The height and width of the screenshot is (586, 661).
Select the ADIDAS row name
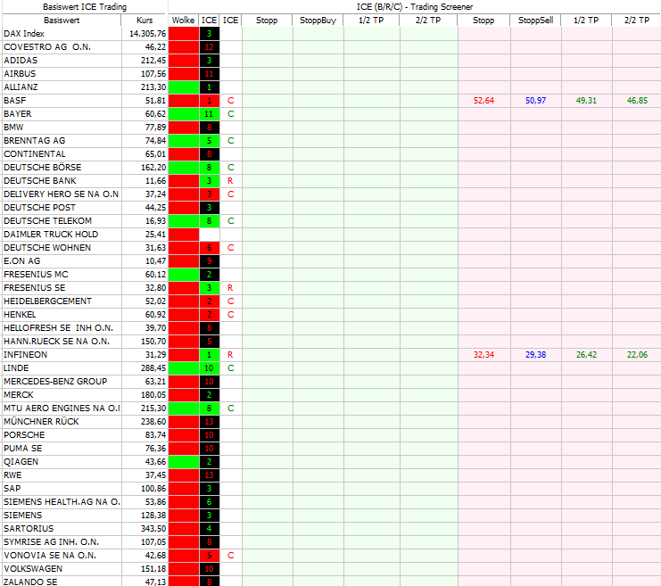pyautogui.click(x=21, y=61)
